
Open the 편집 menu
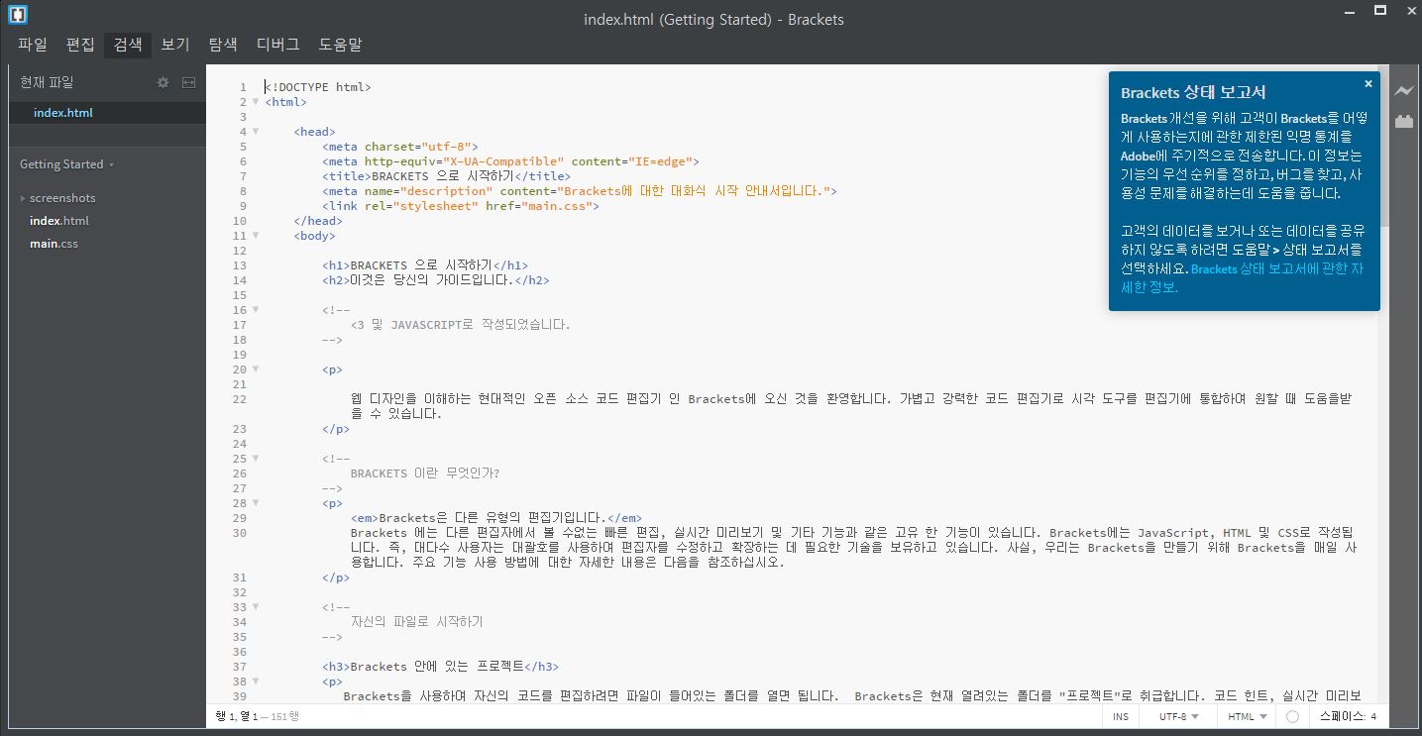tap(80, 45)
